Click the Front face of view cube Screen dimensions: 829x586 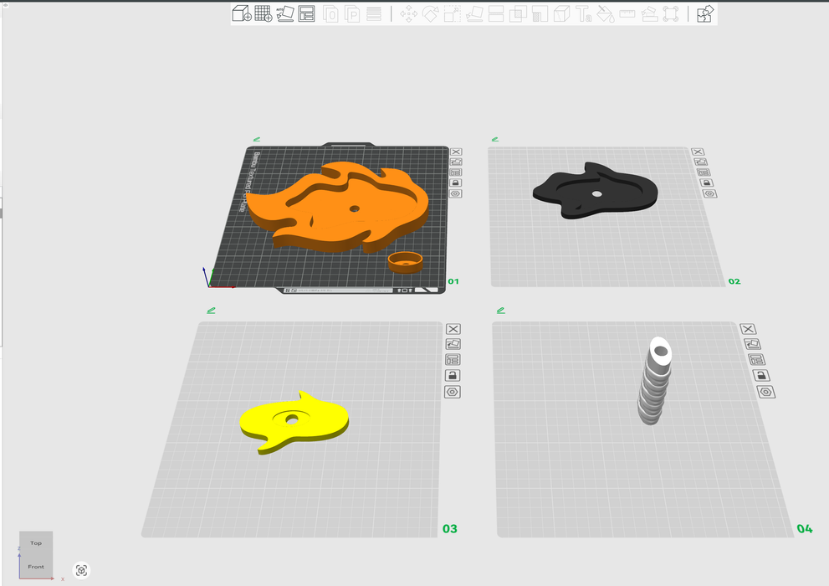tap(36, 567)
